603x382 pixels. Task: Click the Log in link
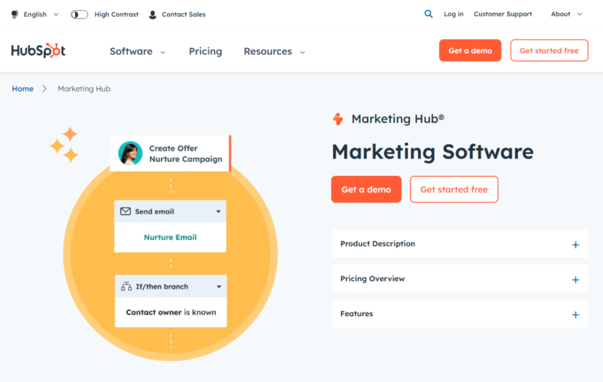point(453,14)
